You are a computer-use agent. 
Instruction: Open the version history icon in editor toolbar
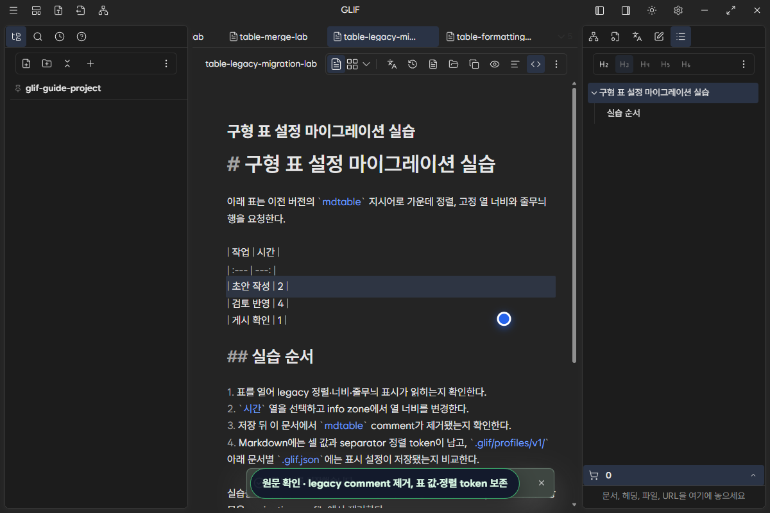pyautogui.click(x=413, y=64)
